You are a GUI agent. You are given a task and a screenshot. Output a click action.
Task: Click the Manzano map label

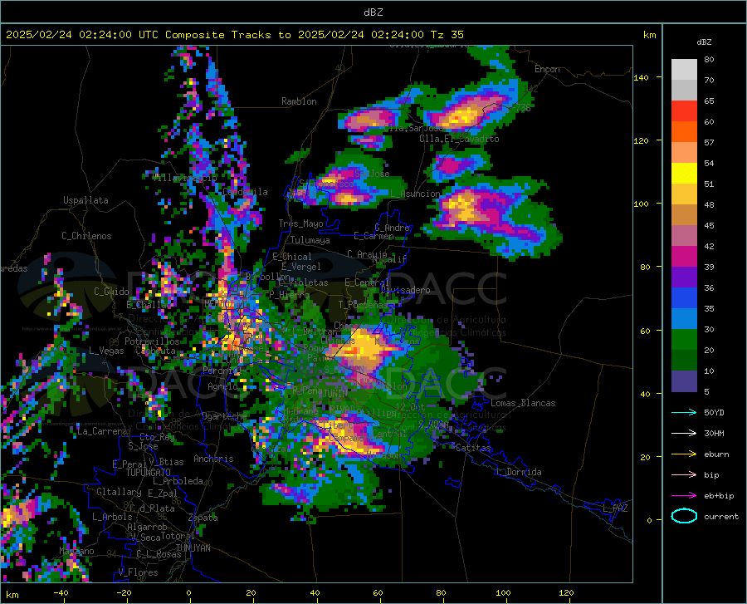pyautogui.click(x=76, y=551)
